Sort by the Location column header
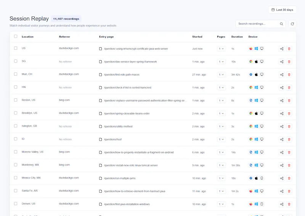305x216 pixels. click(x=27, y=37)
